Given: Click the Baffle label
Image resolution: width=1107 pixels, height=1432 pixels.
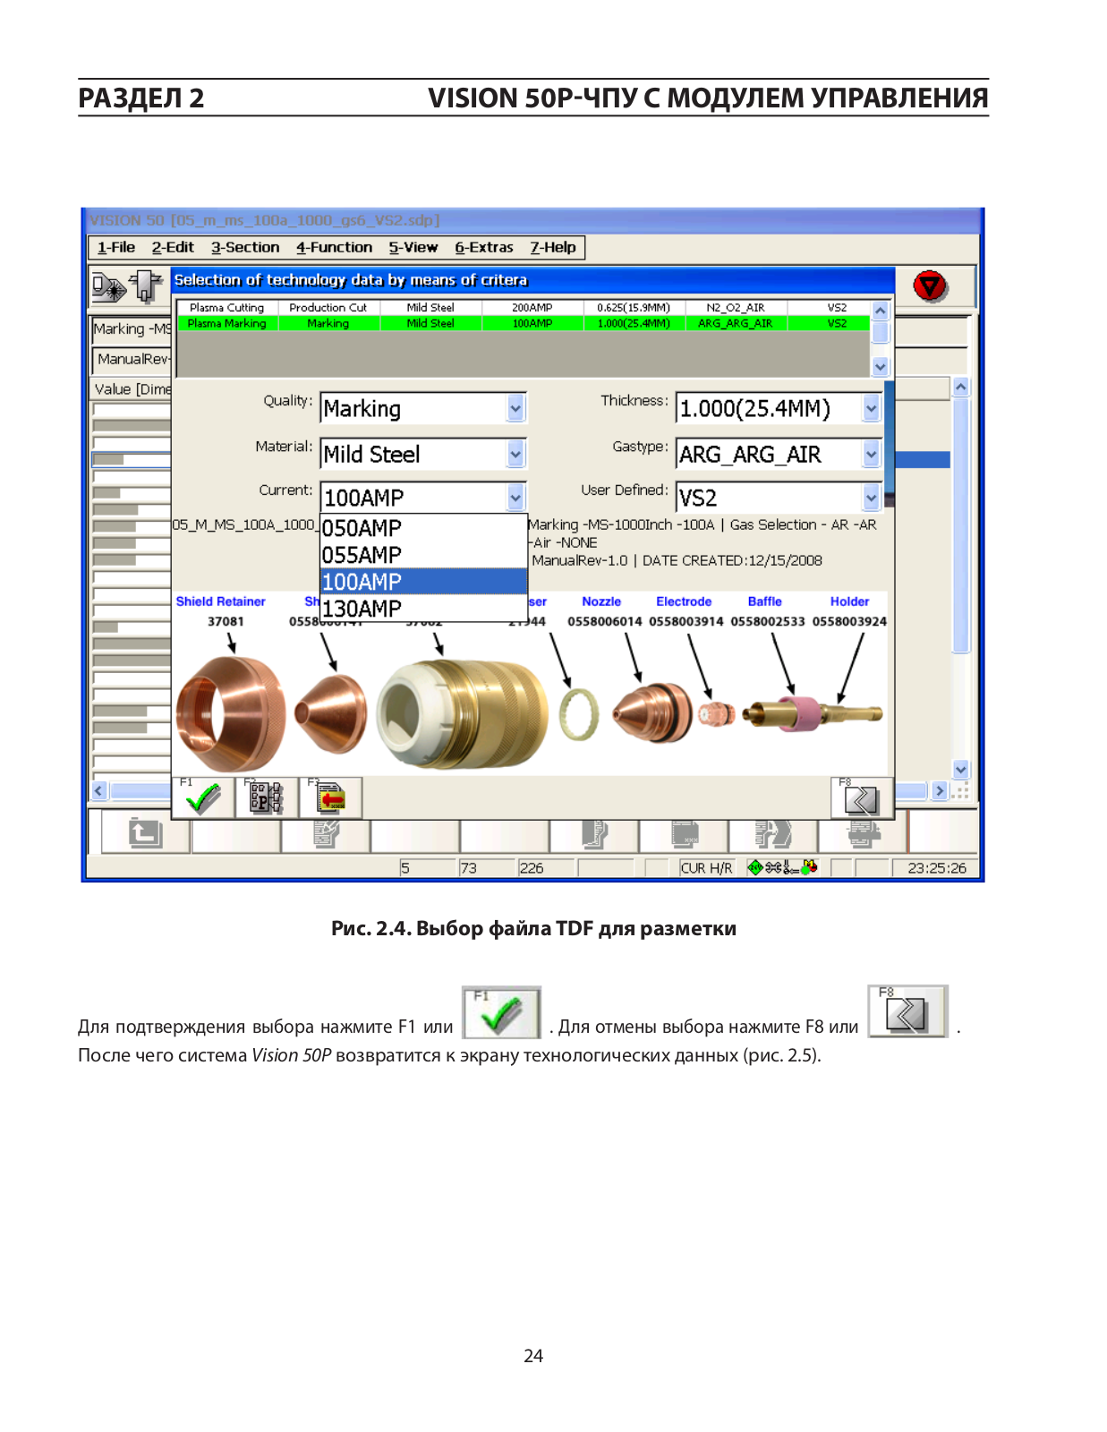Looking at the screenshot, I should (765, 601).
